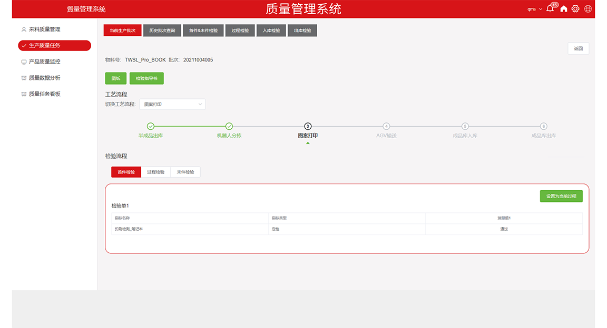The height and width of the screenshot is (328, 607).
Task: Open 来料质量管理 in the sidebar
Action: pyautogui.click(x=44, y=29)
